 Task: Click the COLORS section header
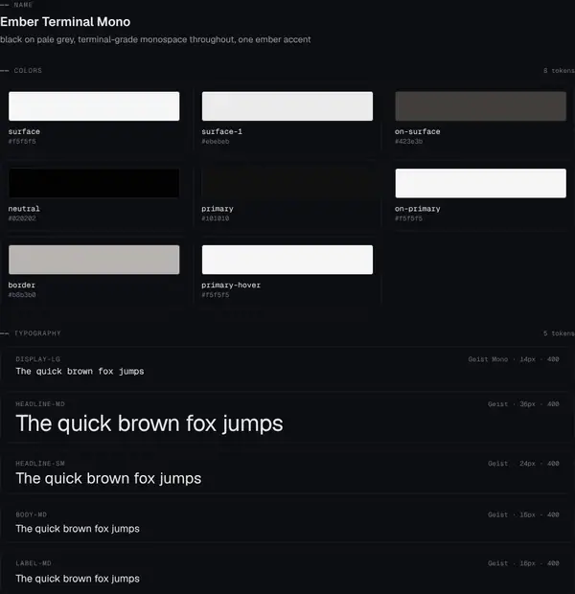tap(28, 71)
